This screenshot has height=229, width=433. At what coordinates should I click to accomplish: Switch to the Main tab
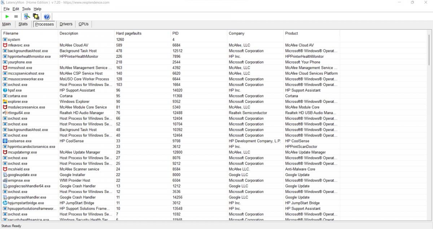(x=6, y=24)
